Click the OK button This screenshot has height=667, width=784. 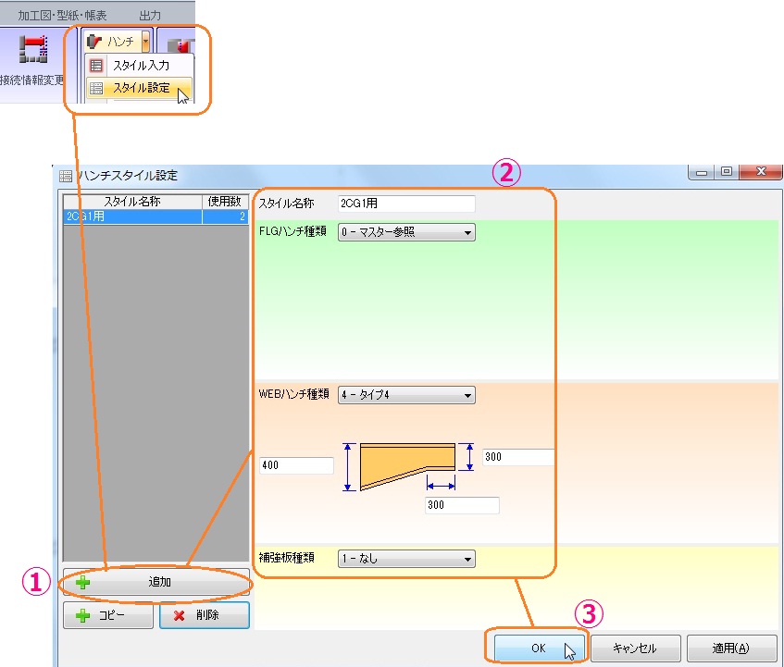[x=539, y=648]
